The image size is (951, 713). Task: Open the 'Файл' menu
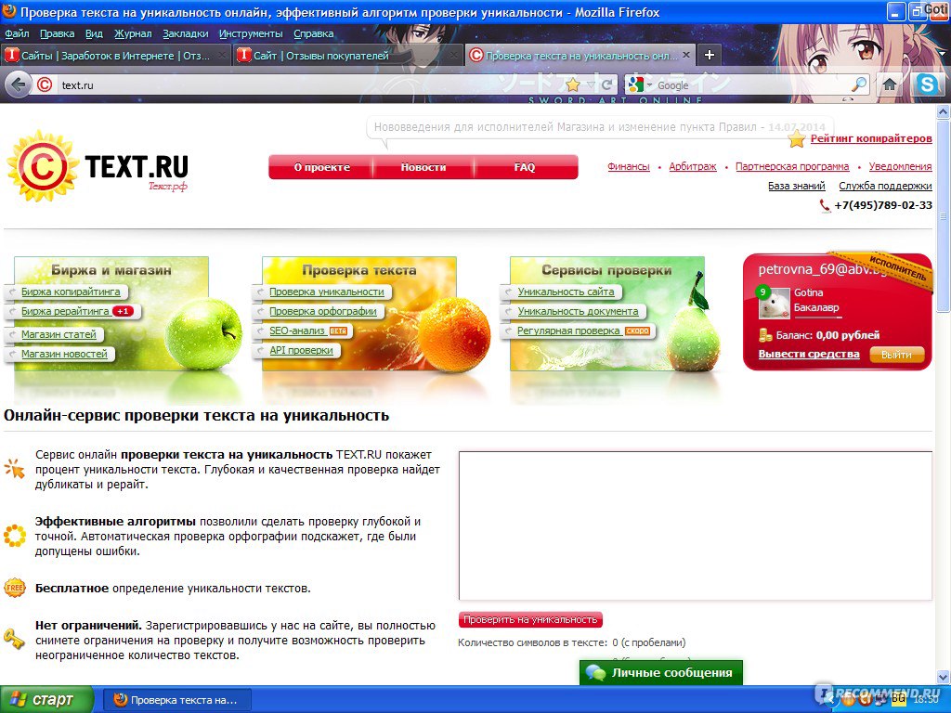17,34
